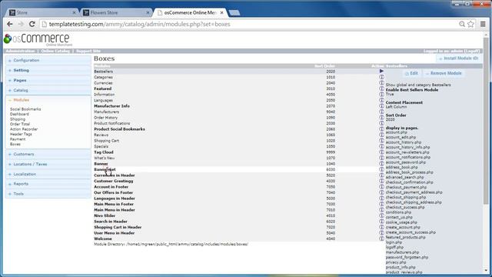Click the info icon in the Banner Set row
The height and width of the screenshot is (277, 492).
381,169
